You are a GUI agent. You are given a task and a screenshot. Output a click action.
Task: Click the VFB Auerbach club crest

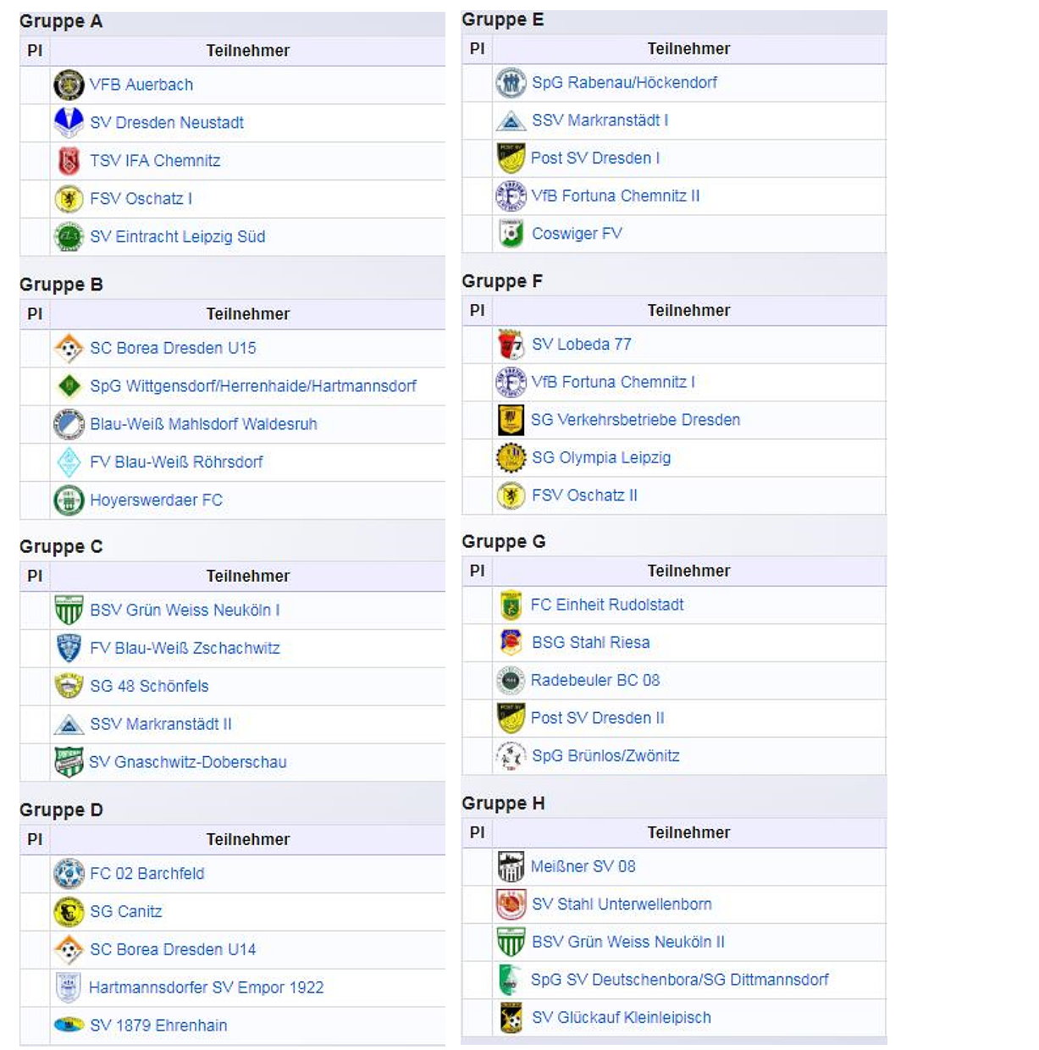(x=69, y=85)
